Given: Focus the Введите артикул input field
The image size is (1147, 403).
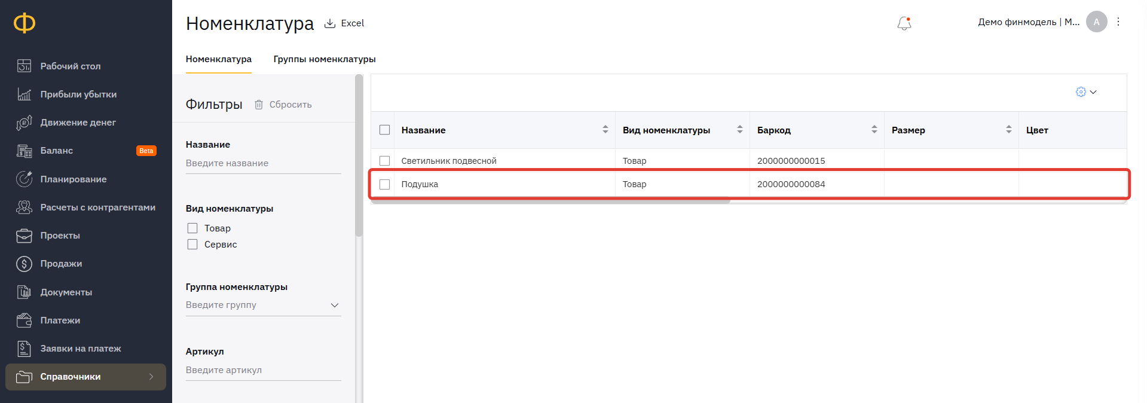Looking at the screenshot, I should (x=264, y=370).
